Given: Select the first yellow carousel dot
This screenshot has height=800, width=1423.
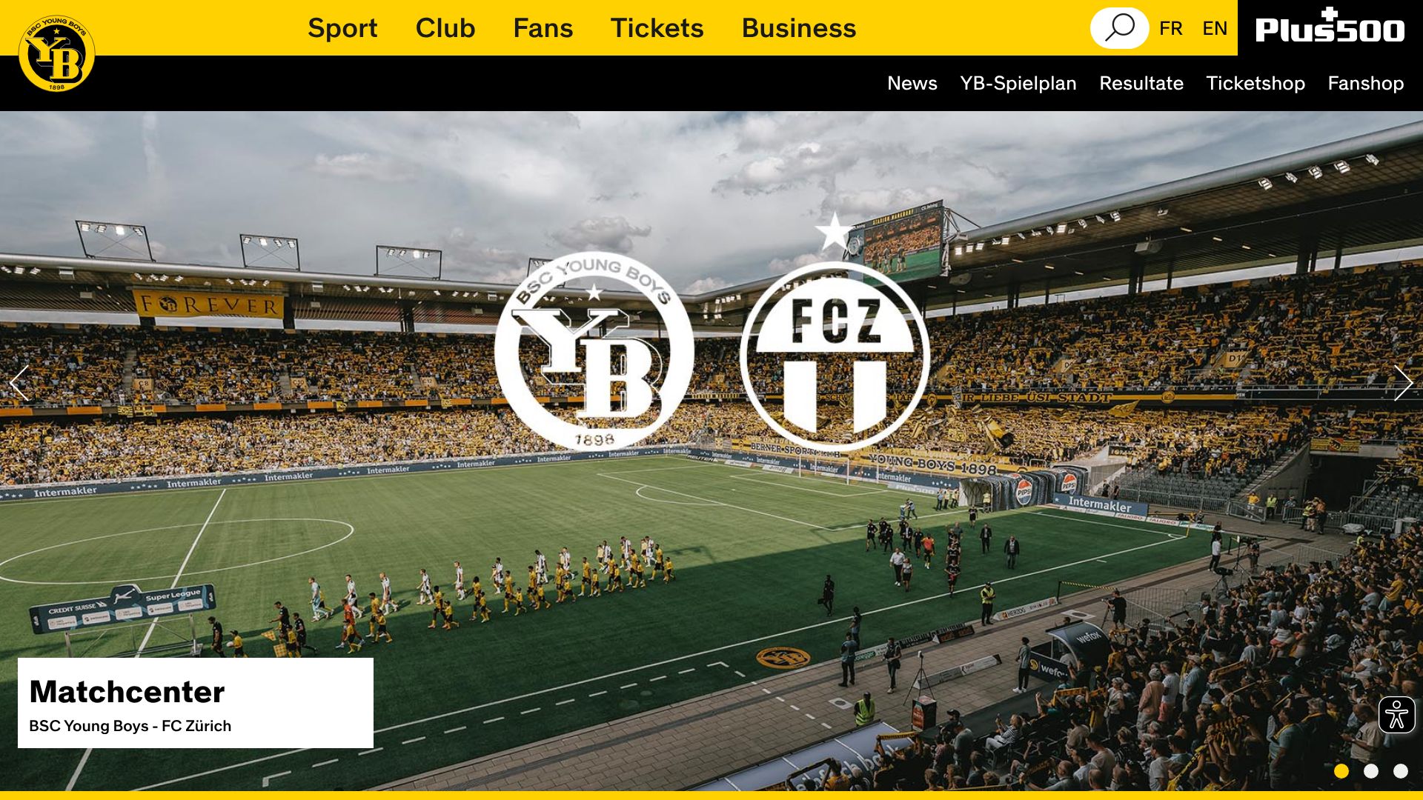Looking at the screenshot, I should point(1341,771).
